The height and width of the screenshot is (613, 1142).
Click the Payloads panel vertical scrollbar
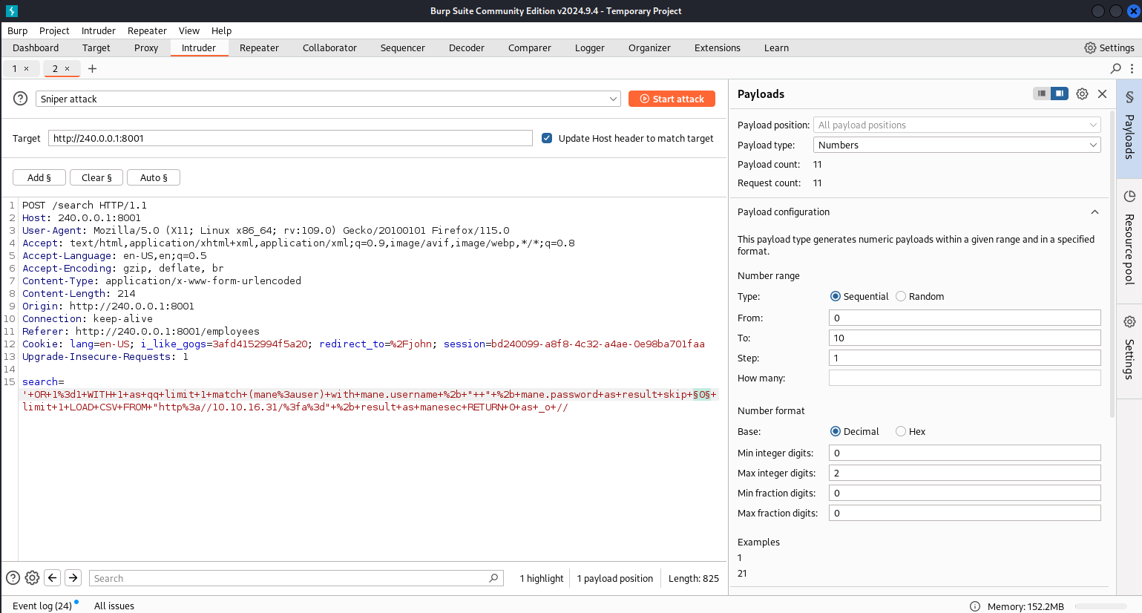[1112, 263]
